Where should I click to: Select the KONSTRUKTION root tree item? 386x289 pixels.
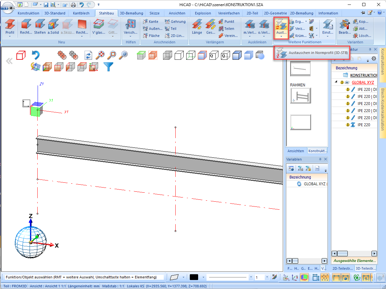(363, 75)
